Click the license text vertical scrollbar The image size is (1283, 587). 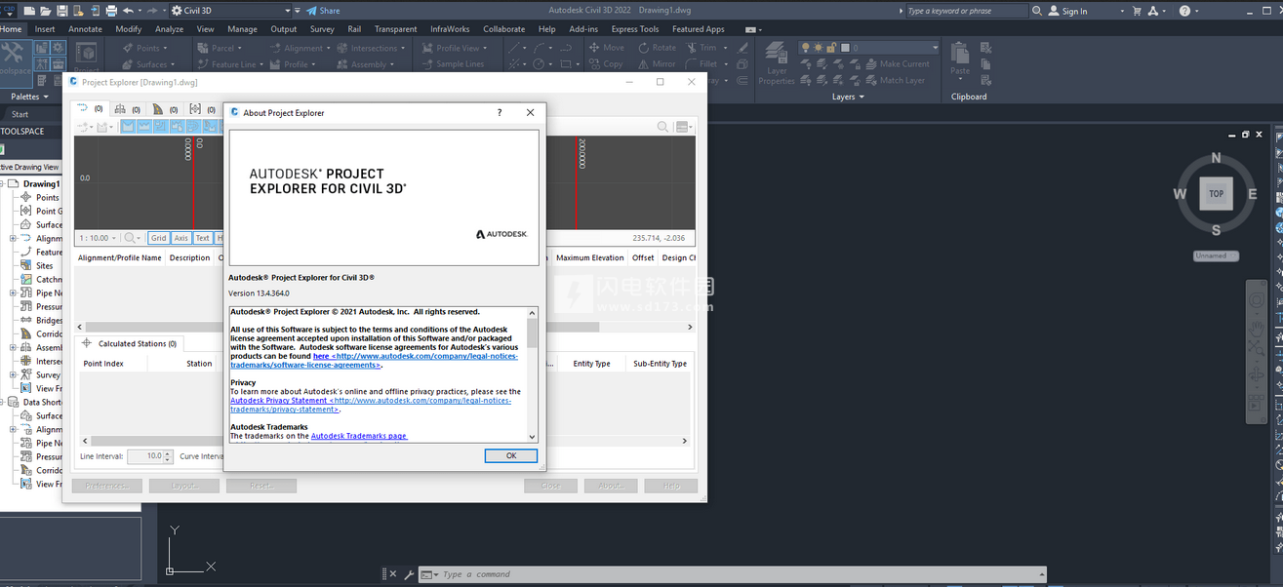coord(532,375)
